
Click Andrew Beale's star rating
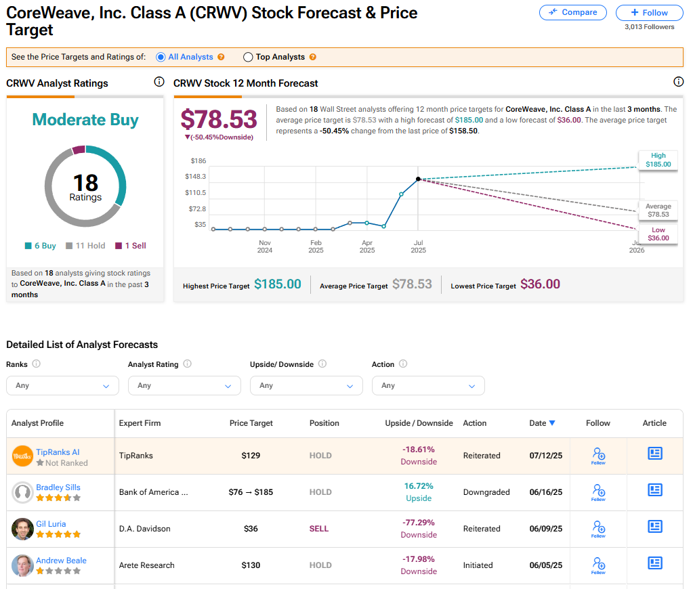pyautogui.click(x=58, y=571)
